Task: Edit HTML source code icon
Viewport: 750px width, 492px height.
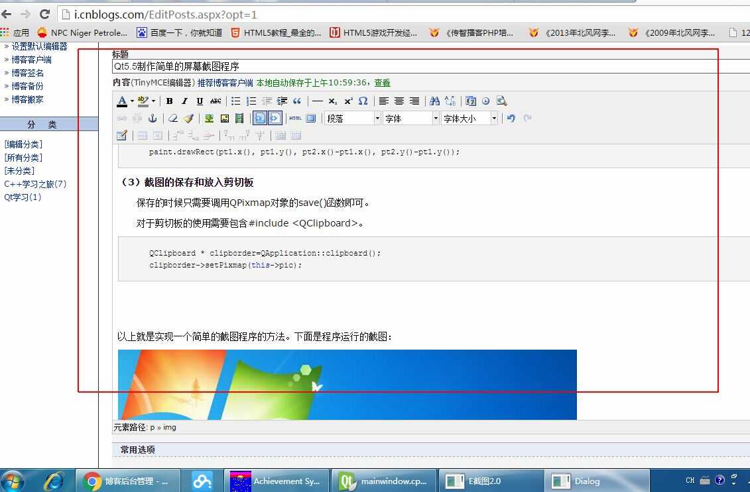Action: click(x=295, y=118)
